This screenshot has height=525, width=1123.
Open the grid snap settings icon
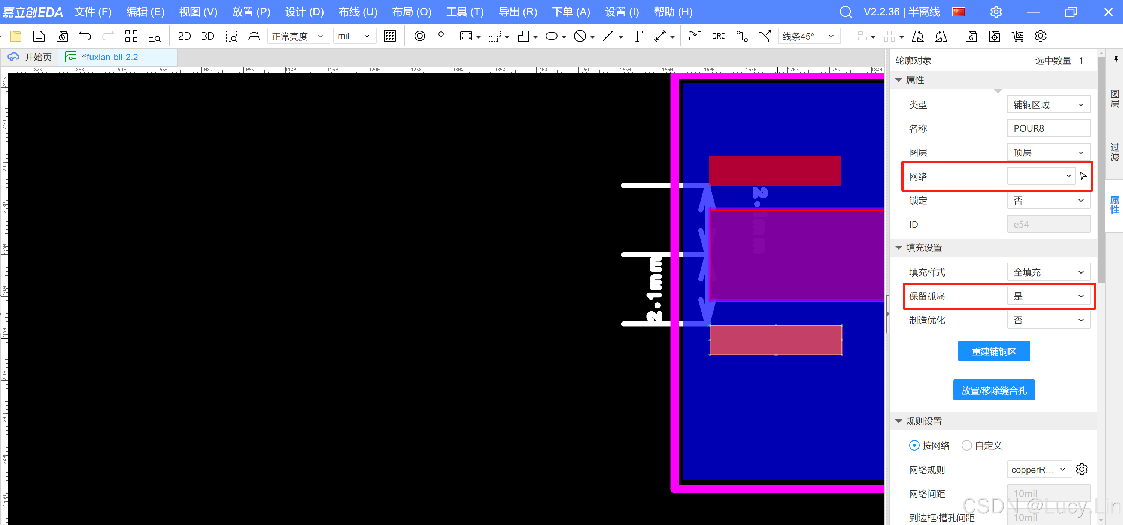(x=389, y=36)
